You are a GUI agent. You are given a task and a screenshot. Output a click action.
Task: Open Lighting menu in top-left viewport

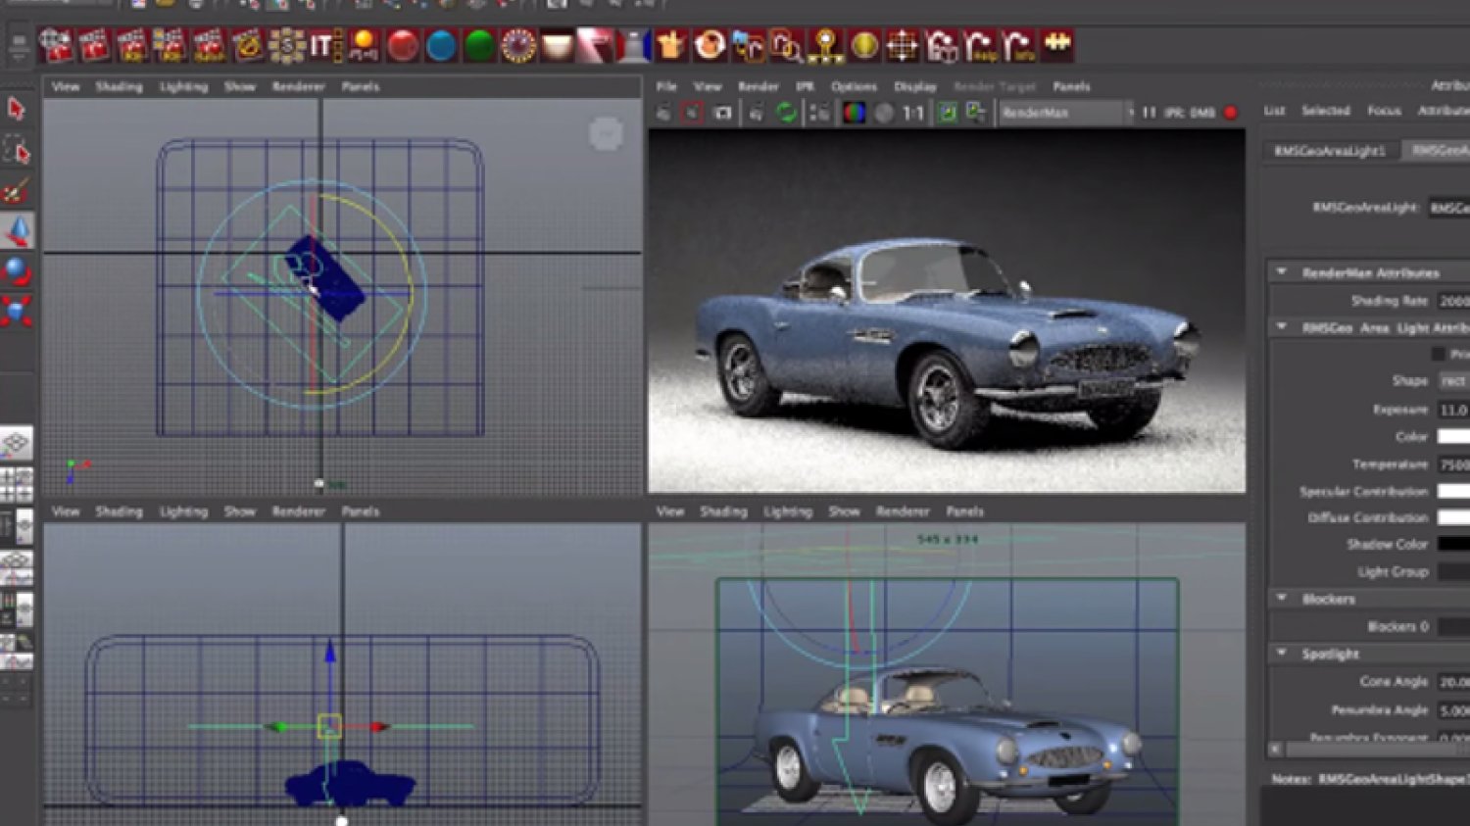point(183,86)
